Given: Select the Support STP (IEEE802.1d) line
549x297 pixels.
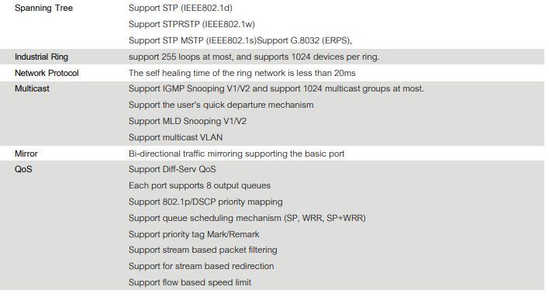Looking at the screenshot, I should [181, 8].
